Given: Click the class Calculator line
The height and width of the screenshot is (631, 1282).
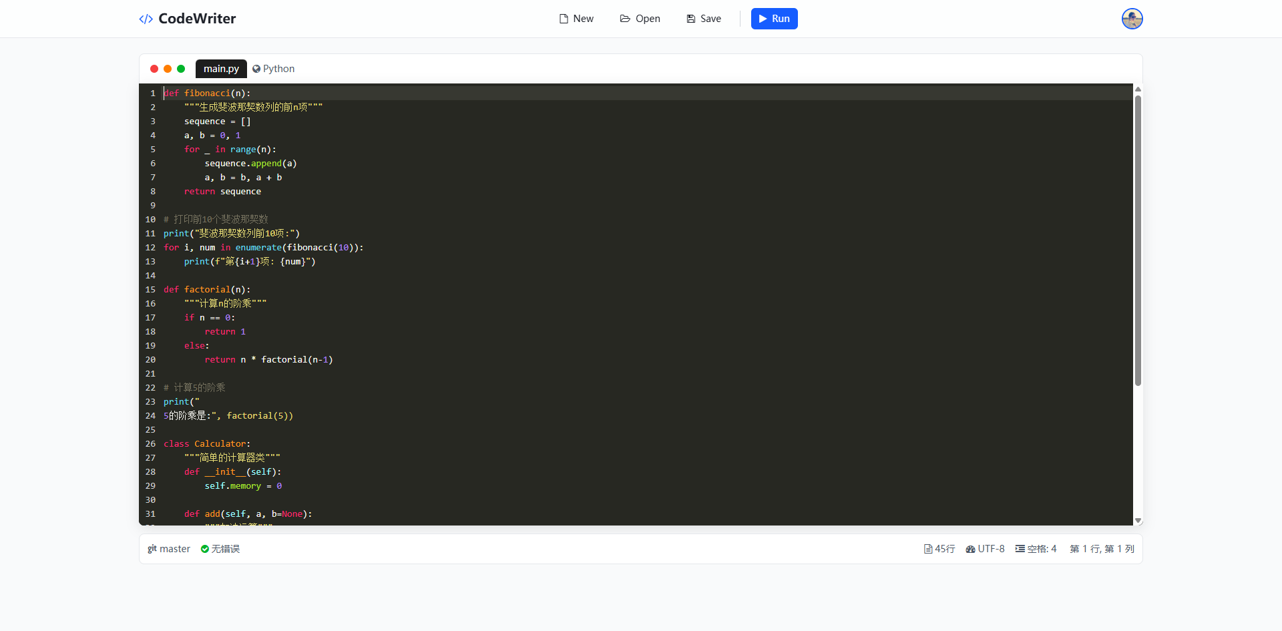Looking at the screenshot, I should [207, 444].
